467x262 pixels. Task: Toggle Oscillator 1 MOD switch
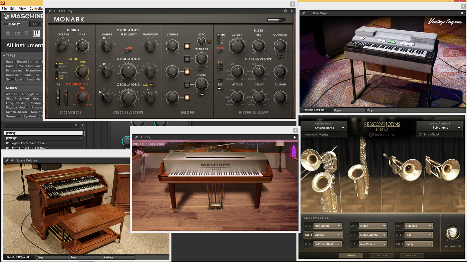[128, 52]
